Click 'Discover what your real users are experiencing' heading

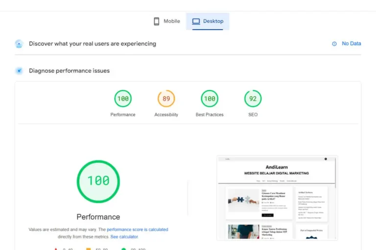point(93,44)
